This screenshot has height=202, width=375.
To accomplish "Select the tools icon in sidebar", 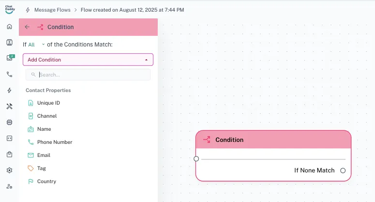I will tap(9, 106).
